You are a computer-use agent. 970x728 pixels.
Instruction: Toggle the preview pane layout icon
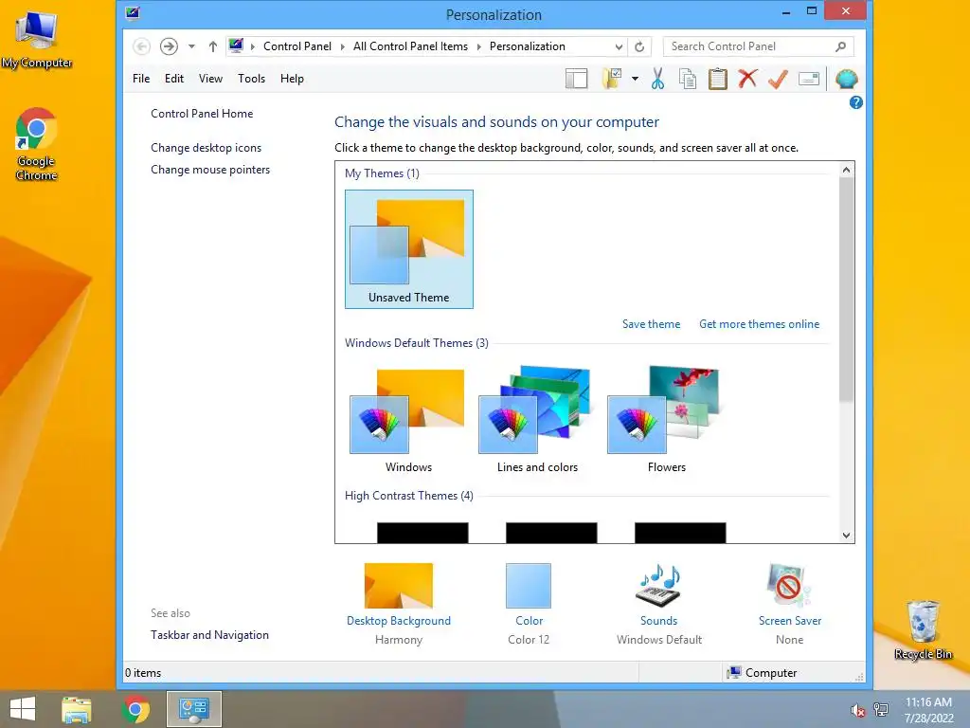click(577, 79)
